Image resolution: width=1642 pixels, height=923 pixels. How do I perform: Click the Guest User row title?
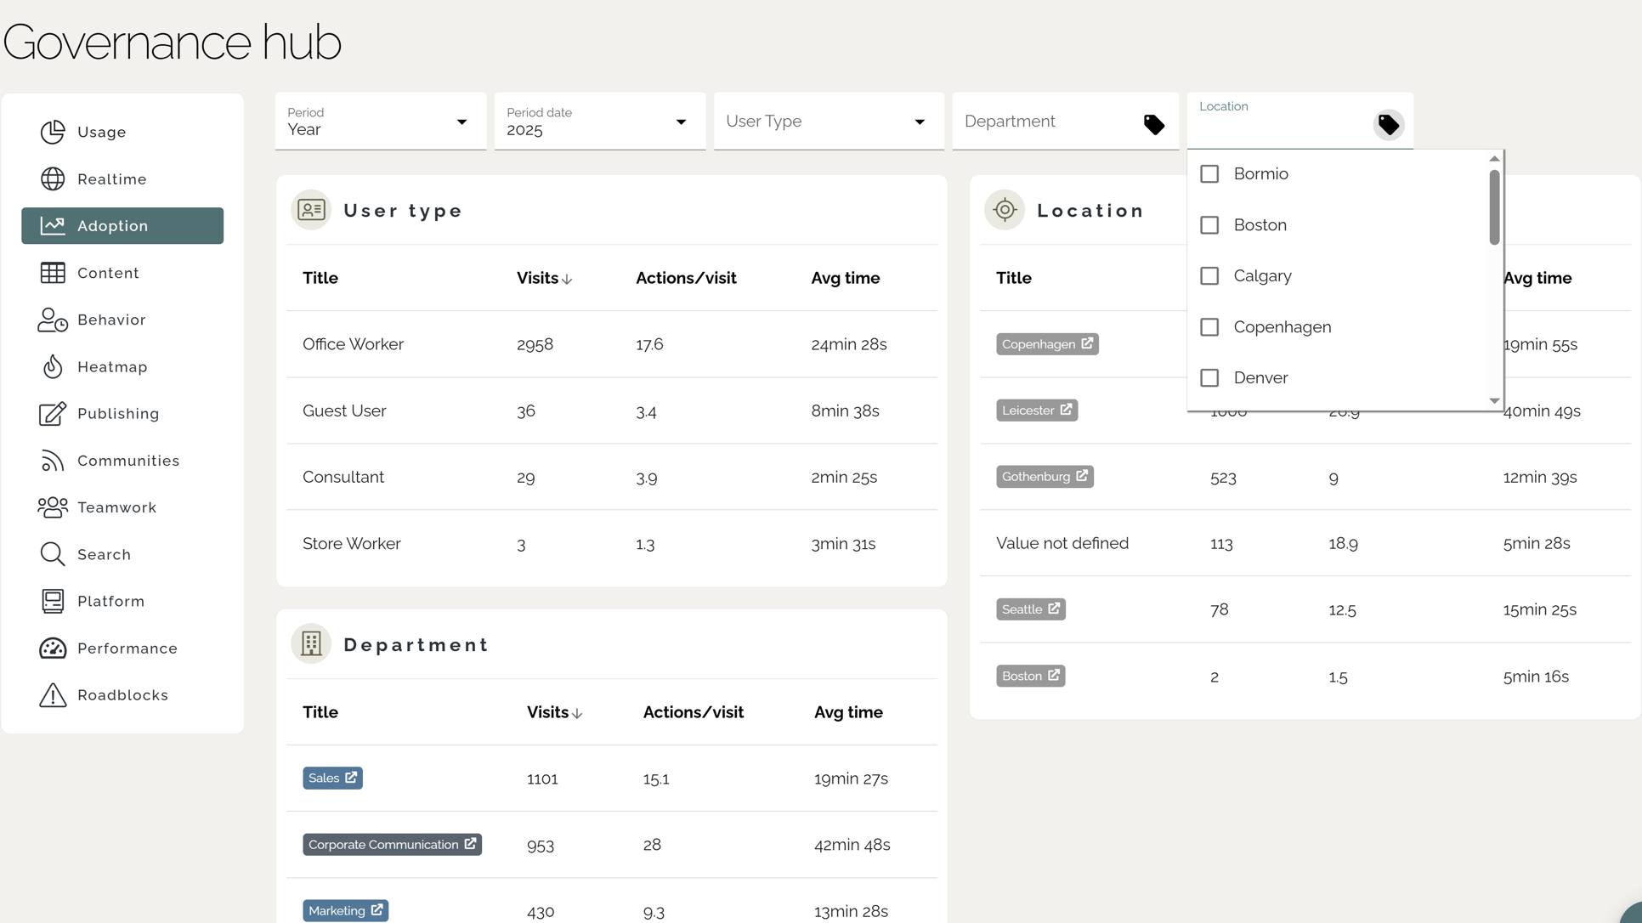click(344, 411)
